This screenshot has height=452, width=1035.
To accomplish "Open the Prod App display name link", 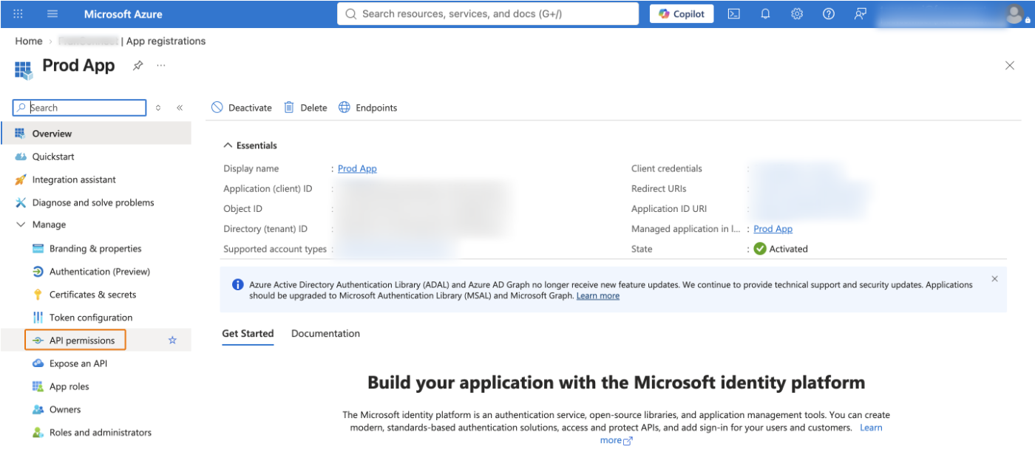I will pos(357,168).
